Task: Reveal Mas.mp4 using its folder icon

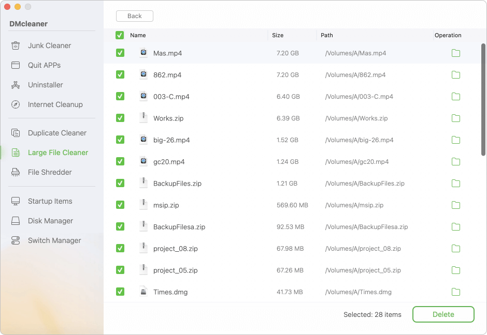Action: 455,53
